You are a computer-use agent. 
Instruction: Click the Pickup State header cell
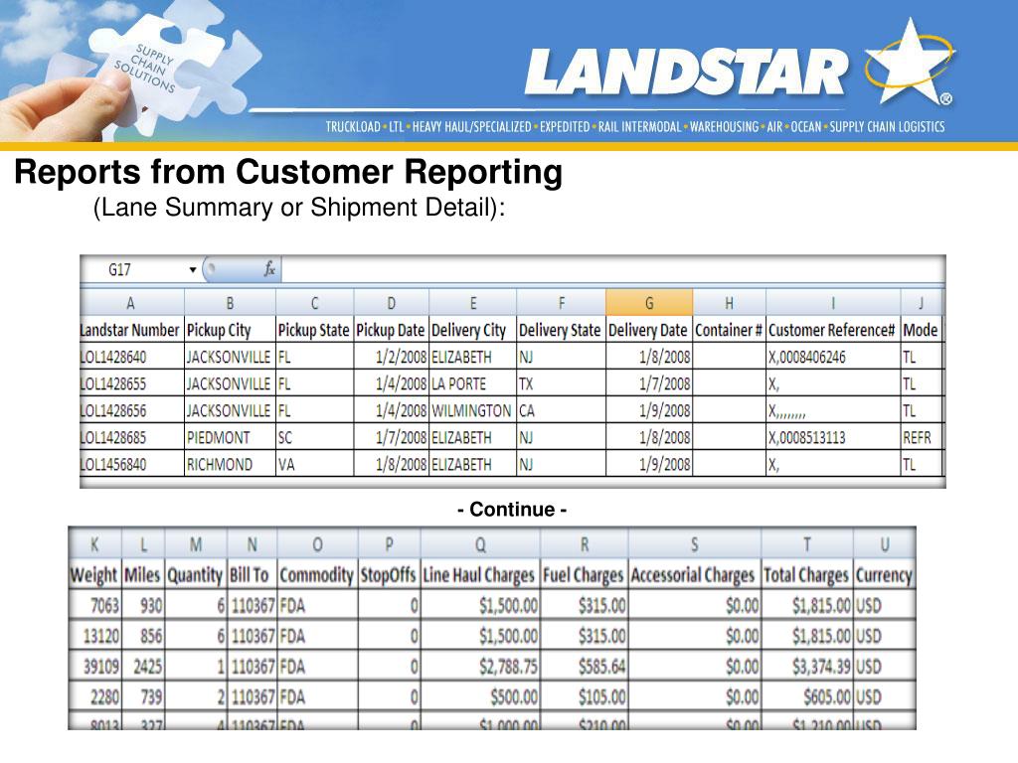pos(315,330)
